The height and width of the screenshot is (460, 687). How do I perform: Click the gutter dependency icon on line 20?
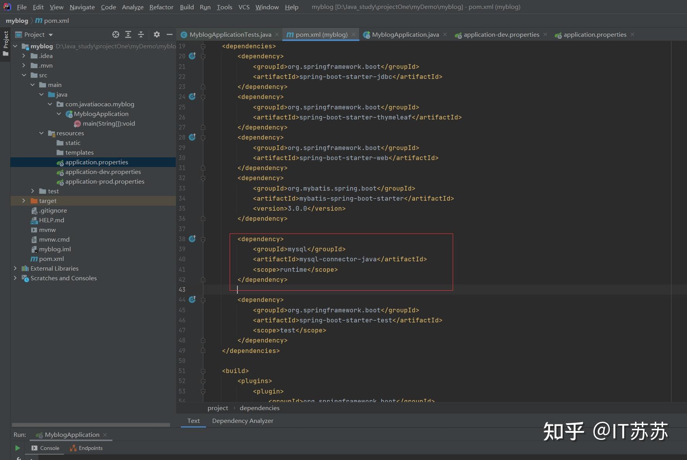click(192, 56)
